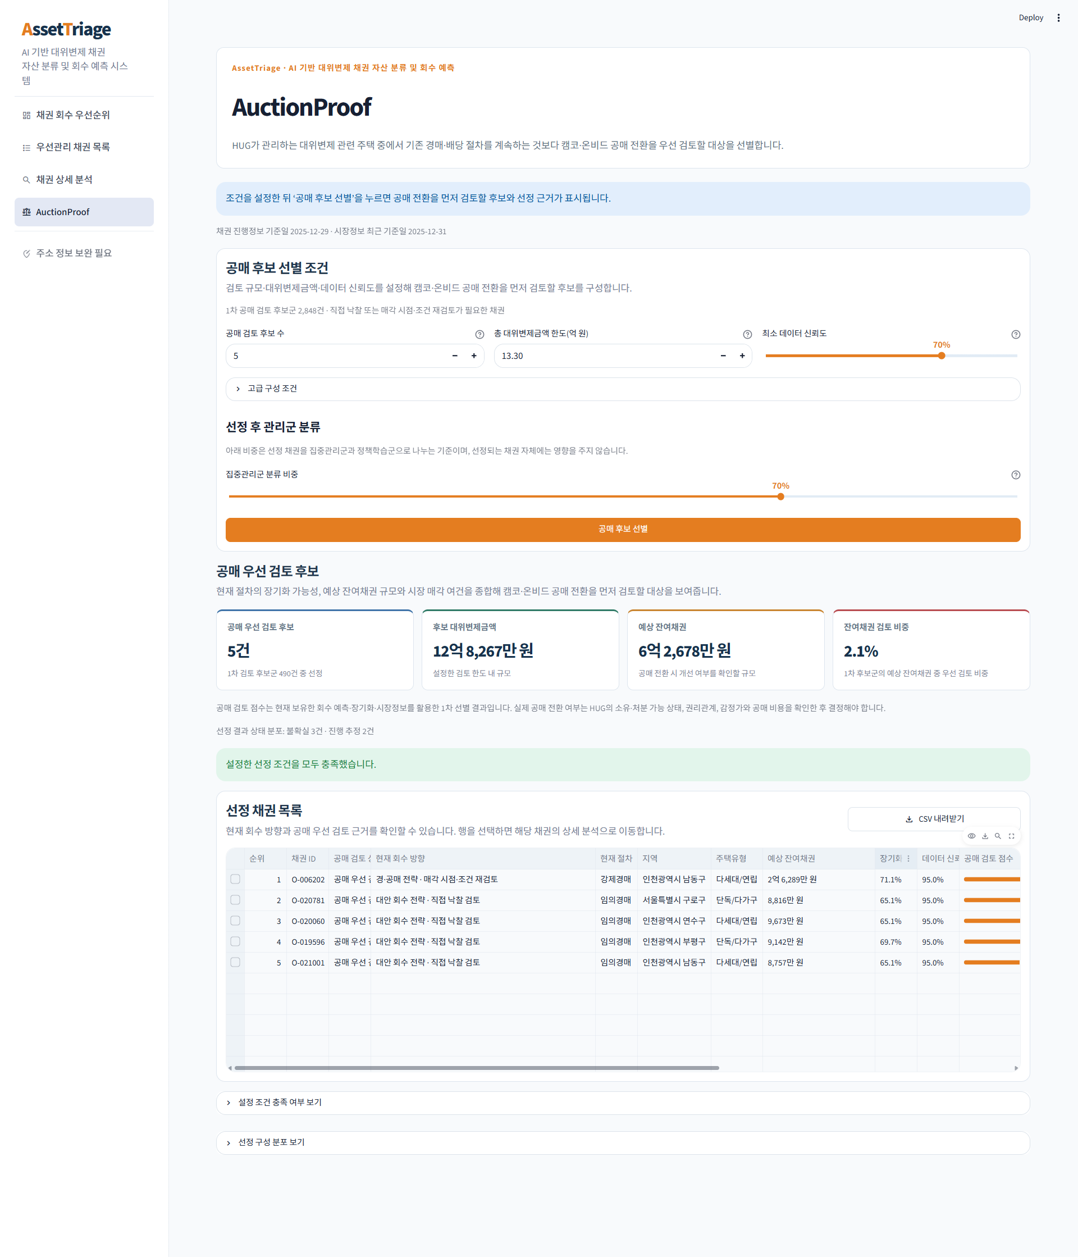The height and width of the screenshot is (1257, 1078).
Task: Select checkbox for row O-020060
Action: click(235, 921)
